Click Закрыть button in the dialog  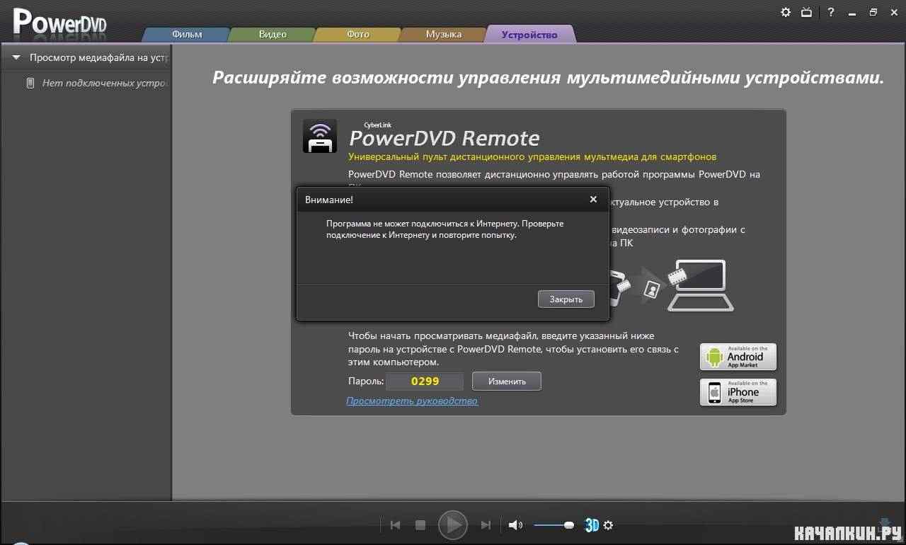(x=566, y=299)
